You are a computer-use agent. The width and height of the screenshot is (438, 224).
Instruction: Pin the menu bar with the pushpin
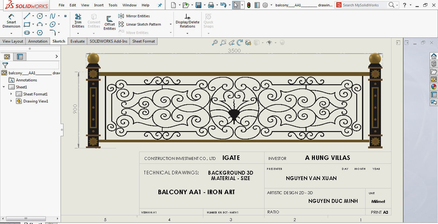click(x=160, y=5)
